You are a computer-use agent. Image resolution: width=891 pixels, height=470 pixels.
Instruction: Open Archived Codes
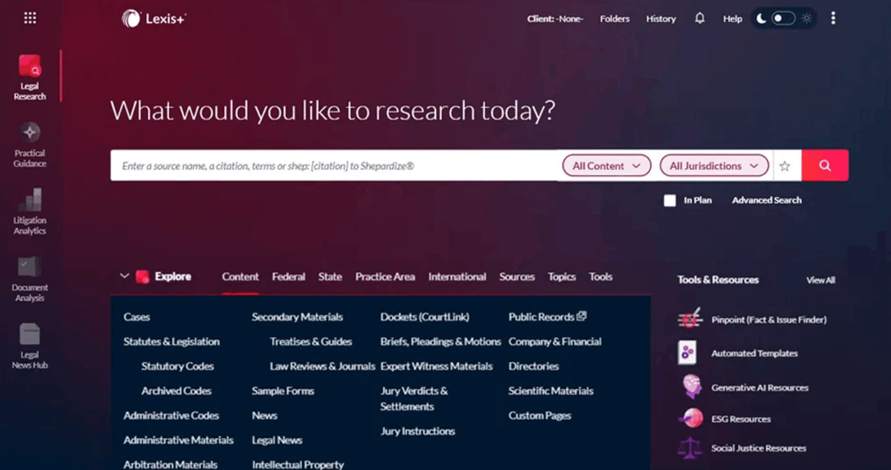pyautogui.click(x=176, y=391)
